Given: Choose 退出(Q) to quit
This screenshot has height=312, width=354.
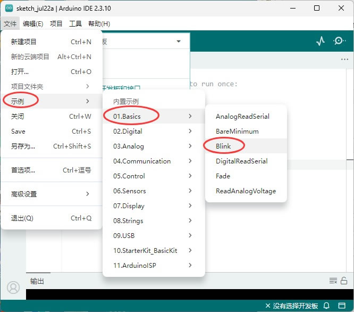Looking at the screenshot, I should [52, 218].
